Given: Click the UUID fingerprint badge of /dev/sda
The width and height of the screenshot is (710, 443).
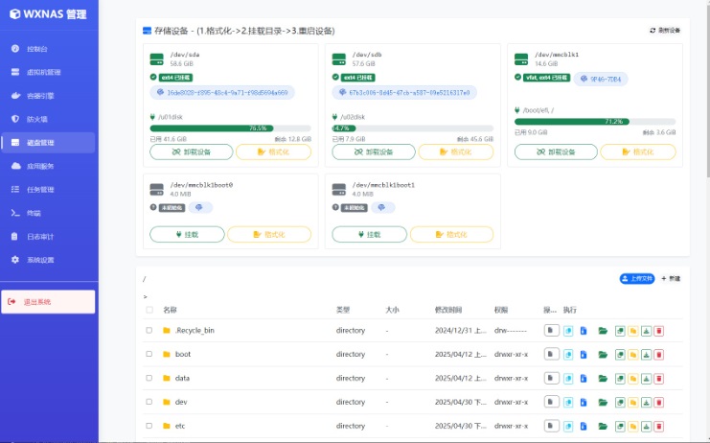Looking at the screenshot, I should (x=222, y=92).
